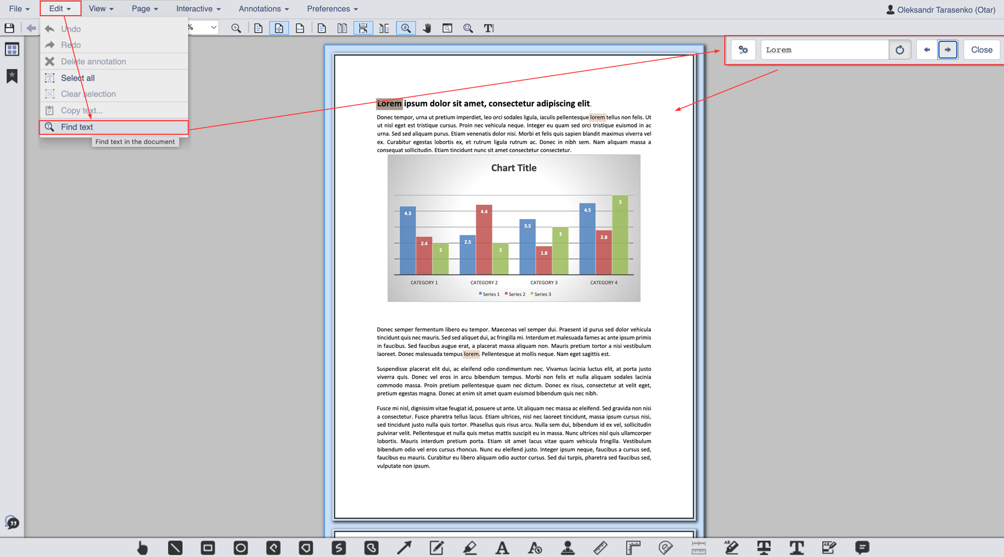Expand the Preferences menu

click(332, 9)
